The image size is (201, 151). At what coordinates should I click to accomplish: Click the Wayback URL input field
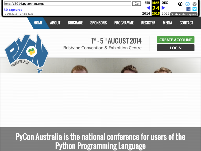point(67,4)
